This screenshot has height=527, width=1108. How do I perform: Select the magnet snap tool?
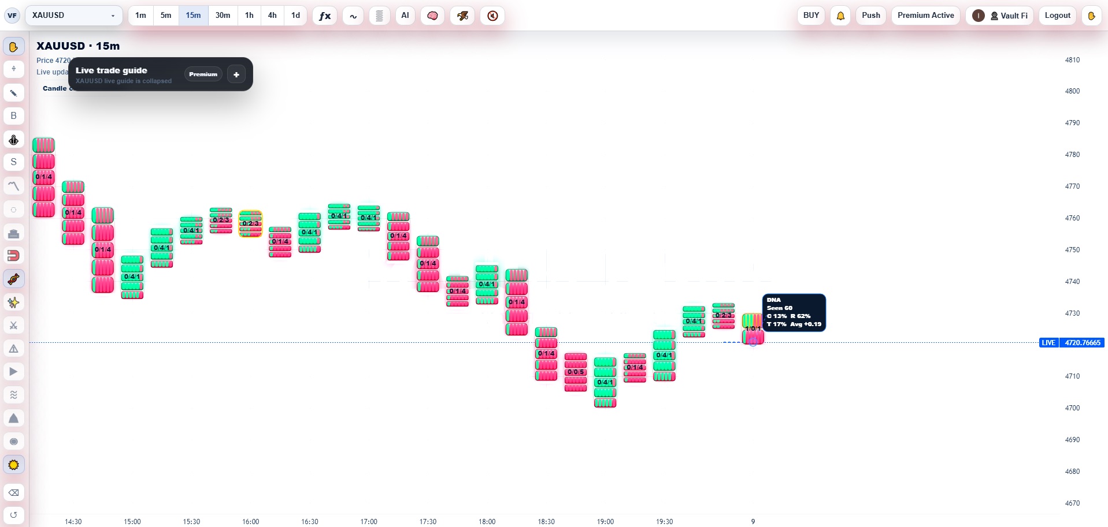[14, 256]
